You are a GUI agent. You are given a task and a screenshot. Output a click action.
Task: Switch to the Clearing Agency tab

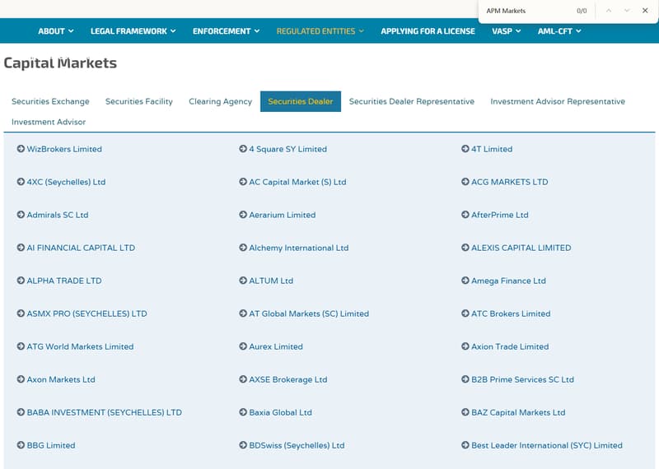(x=220, y=101)
